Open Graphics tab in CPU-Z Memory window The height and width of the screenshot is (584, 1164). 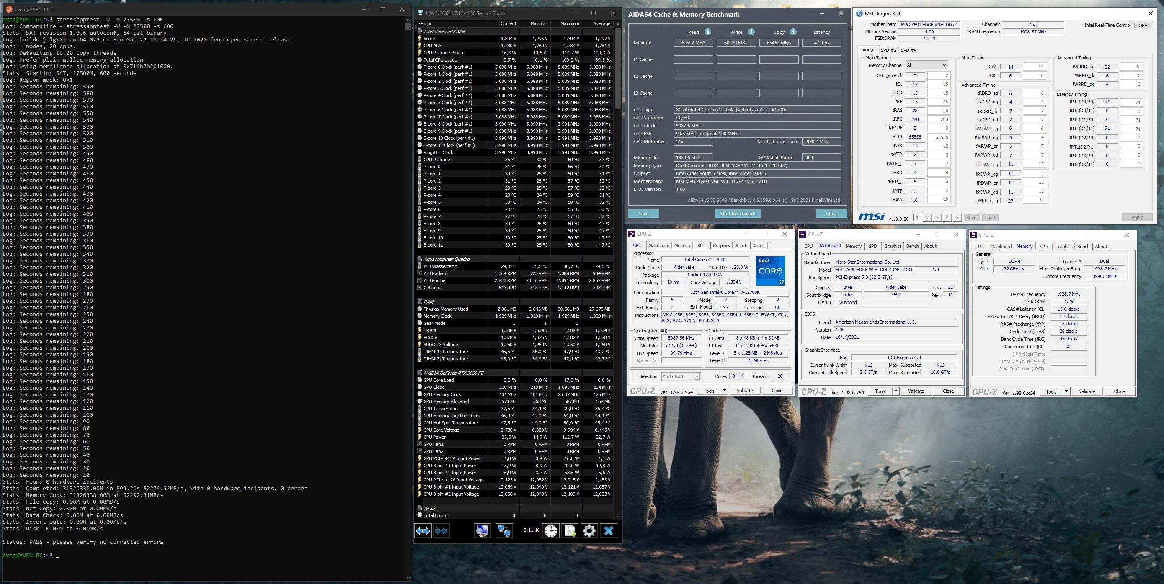(1063, 247)
